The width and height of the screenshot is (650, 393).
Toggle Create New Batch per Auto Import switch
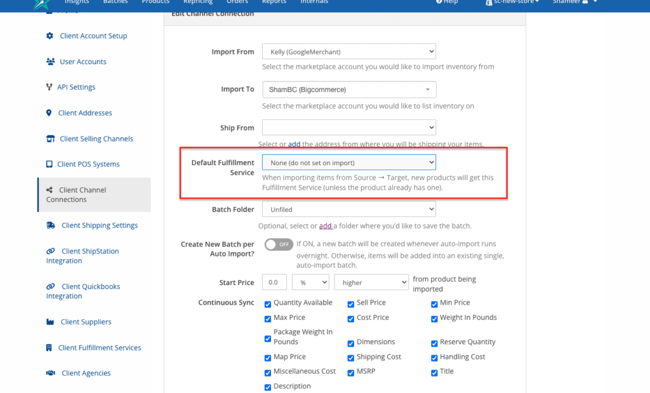(279, 244)
